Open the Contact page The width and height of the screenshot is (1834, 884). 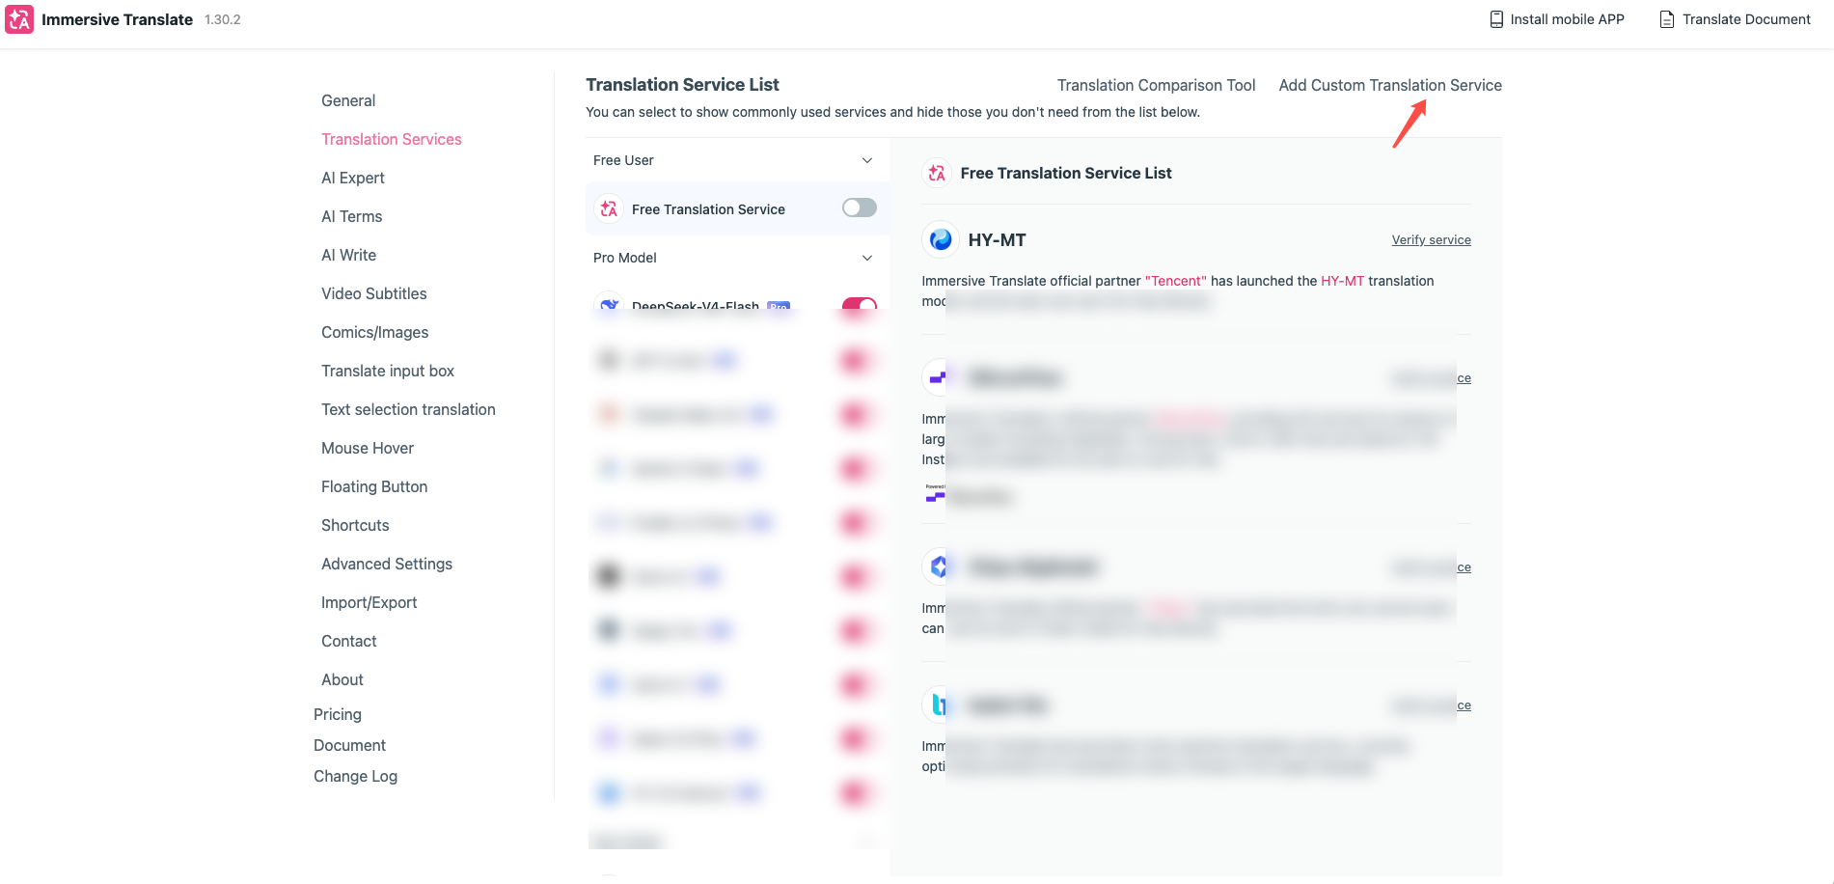point(349,641)
